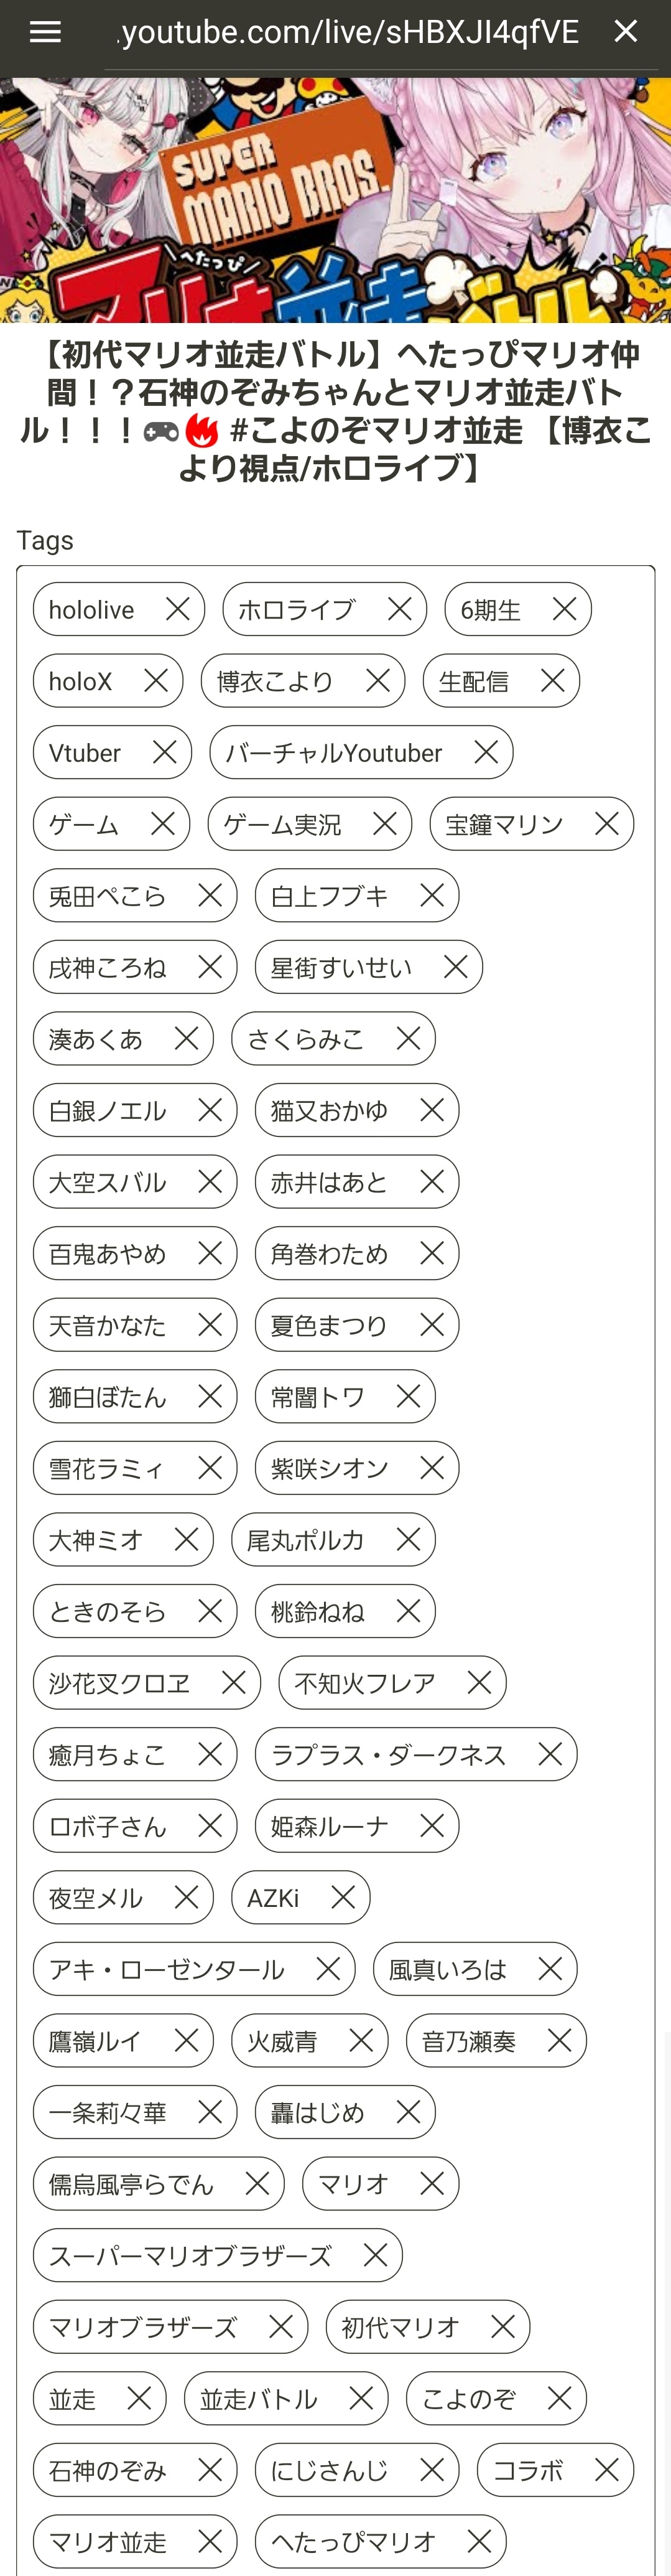Remove the にじさんじ tag
The height and width of the screenshot is (2576, 671).
(432, 2470)
